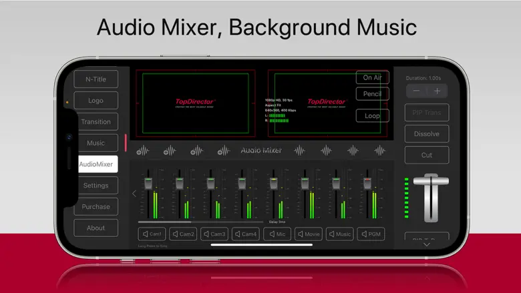Open the About menu

pyautogui.click(x=96, y=228)
